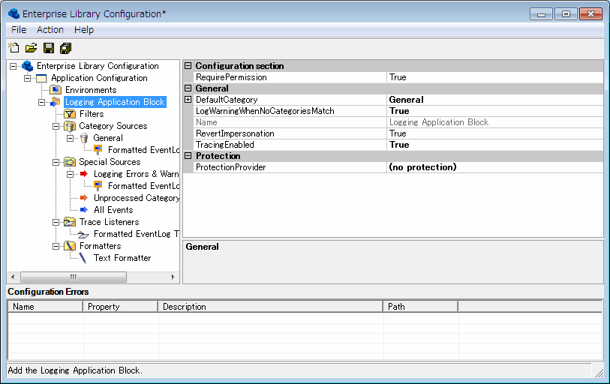
Task: Select Unprocessed Category in the tree
Action: click(136, 198)
